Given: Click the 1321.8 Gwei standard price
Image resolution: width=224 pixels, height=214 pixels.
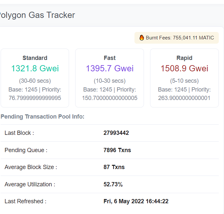Looking at the screenshot, I should pyautogui.click(x=35, y=68).
